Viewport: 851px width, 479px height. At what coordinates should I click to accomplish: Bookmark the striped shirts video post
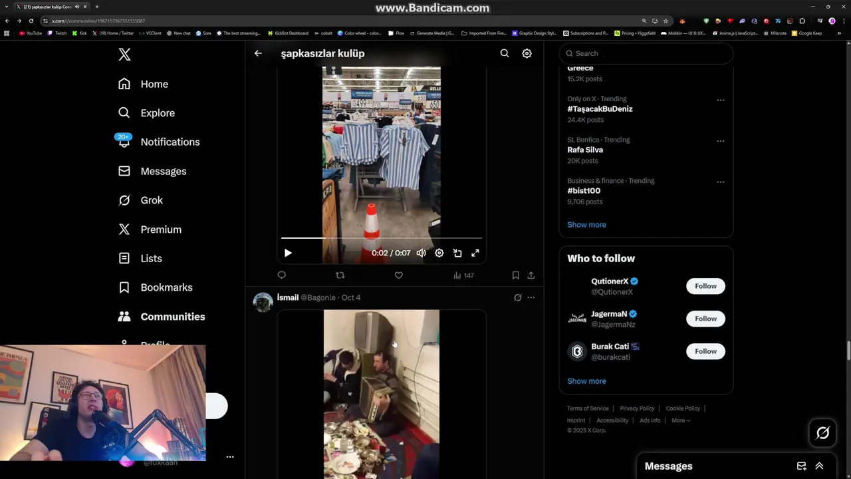point(515,275)
